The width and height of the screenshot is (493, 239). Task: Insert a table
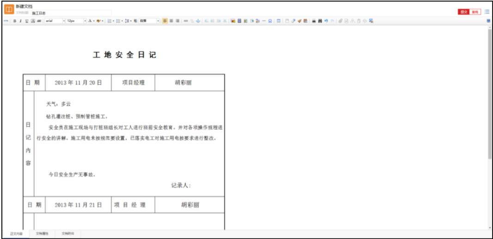tap(279, 21)
